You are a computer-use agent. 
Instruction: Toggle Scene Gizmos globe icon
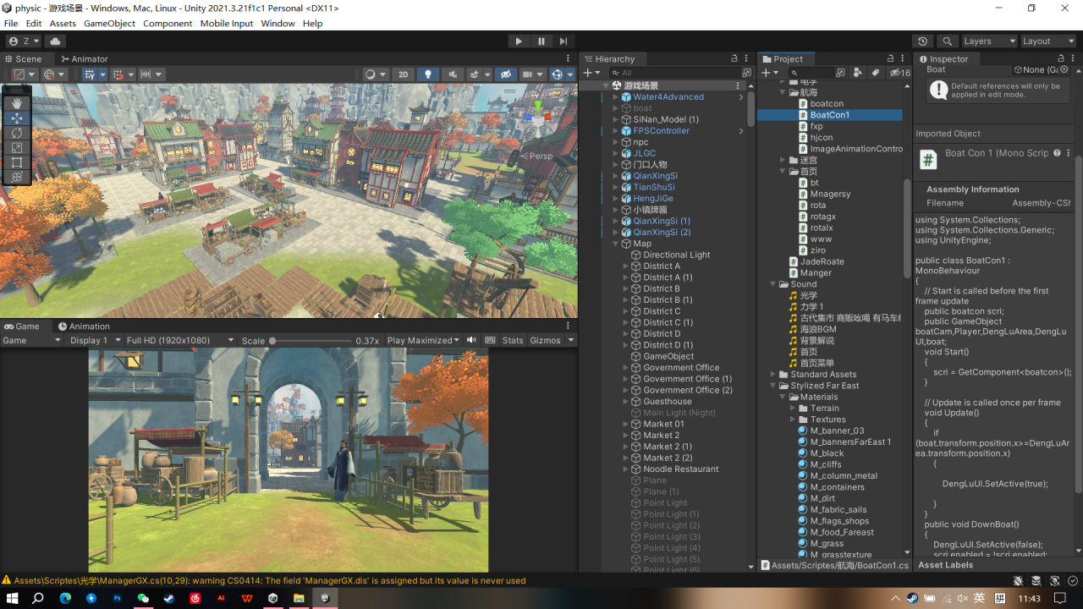558,74
